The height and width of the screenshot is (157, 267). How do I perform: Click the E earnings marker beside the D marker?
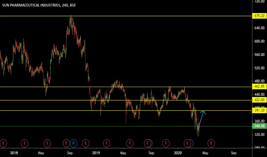click(66, 143)
